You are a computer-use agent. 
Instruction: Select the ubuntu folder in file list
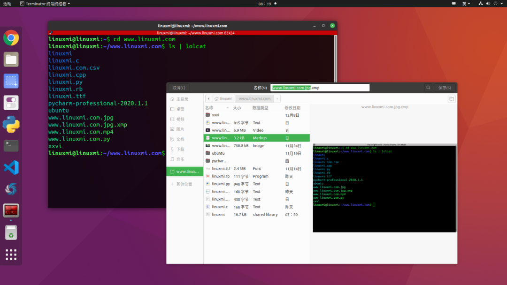tap(218, 153)
